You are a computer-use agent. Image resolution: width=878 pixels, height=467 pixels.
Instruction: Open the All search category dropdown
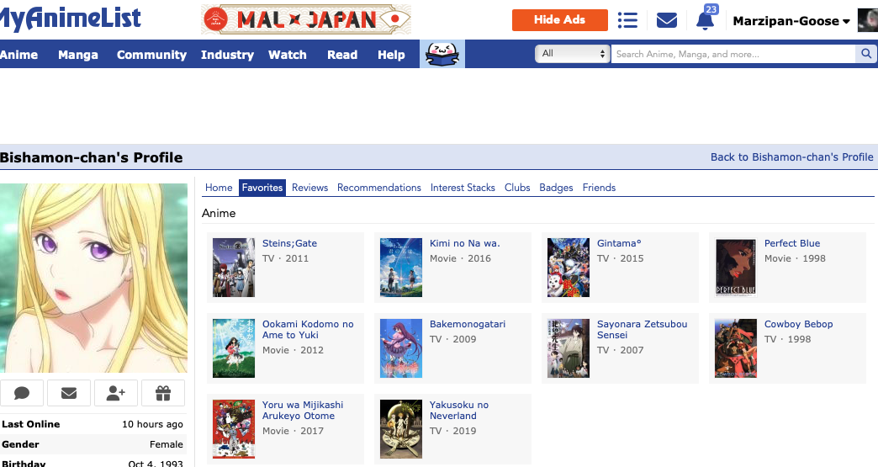pyautogui.click(x=573, y=54)
